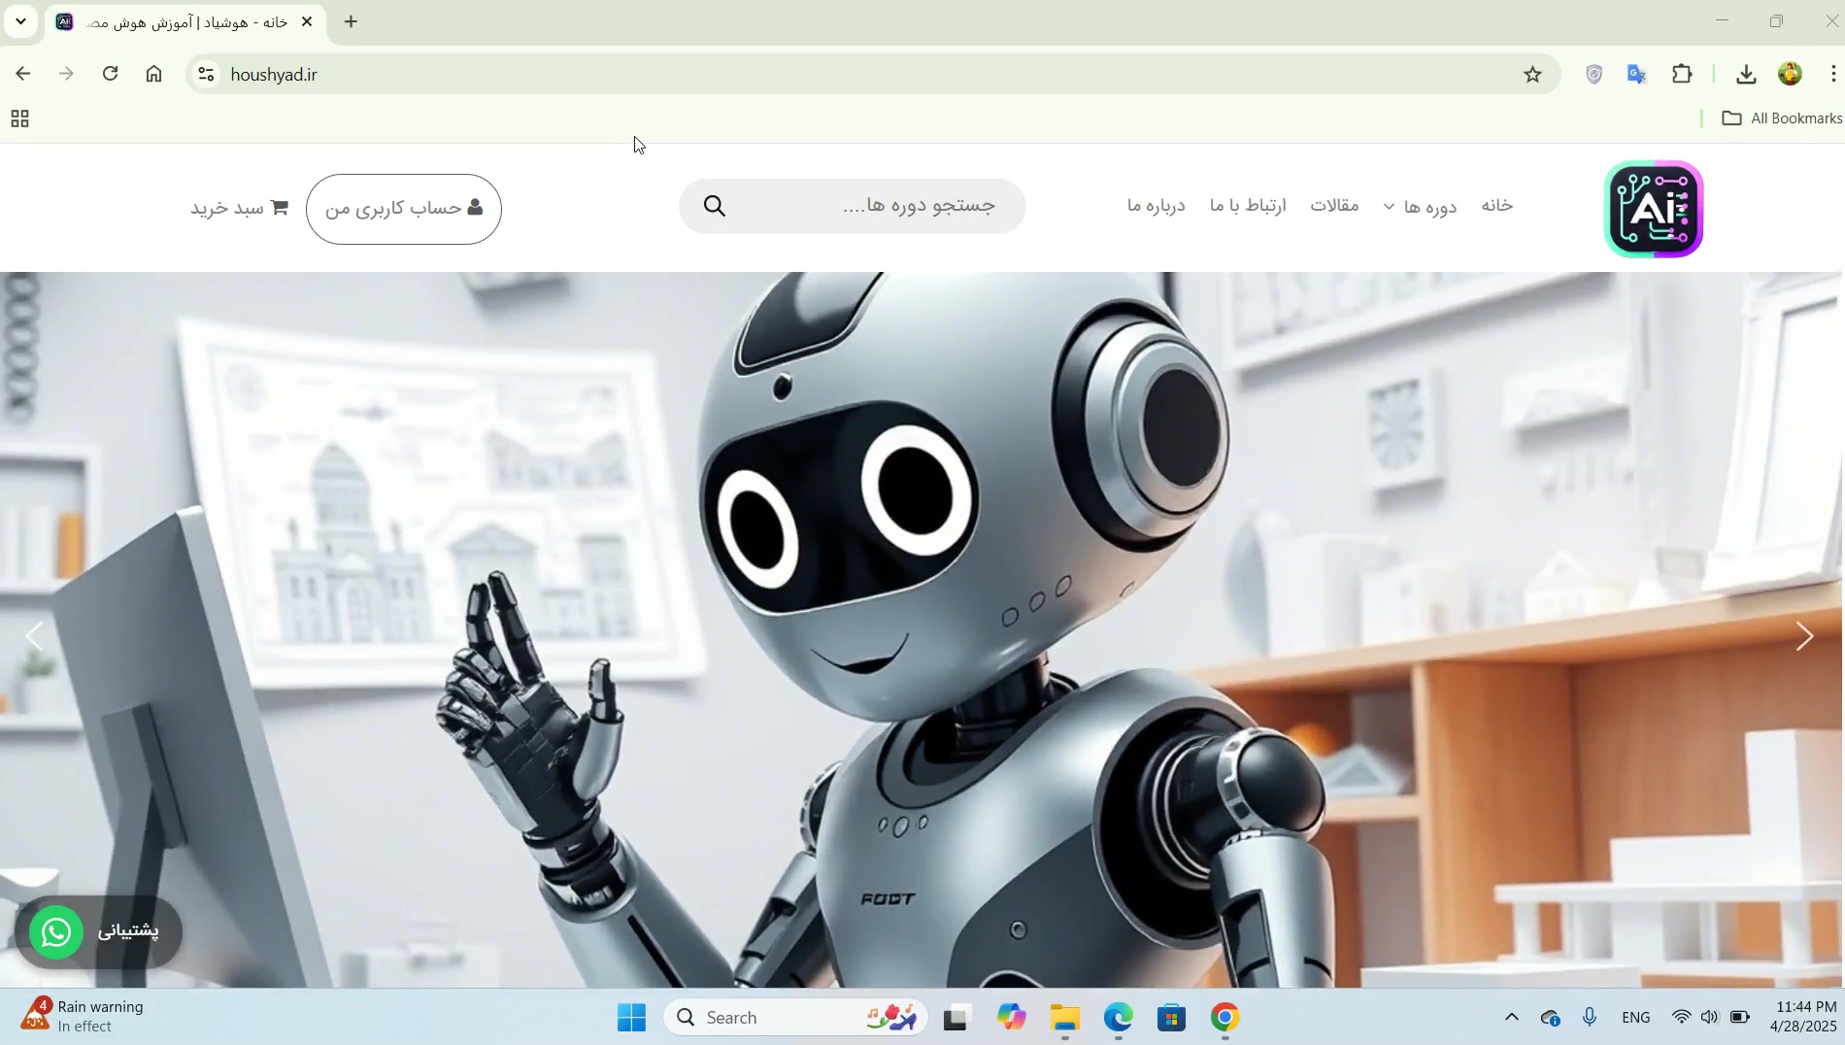Close the هوشیاد tab
This screenshot has height=1045, width=1845.
pyautogui.click(x=307, y=21)
